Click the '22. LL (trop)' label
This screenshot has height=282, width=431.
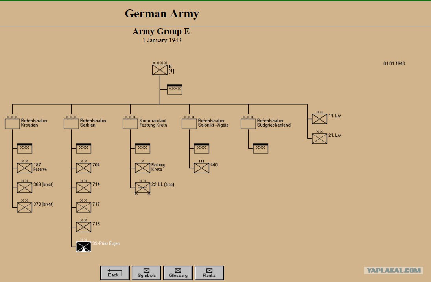(163, 185)
